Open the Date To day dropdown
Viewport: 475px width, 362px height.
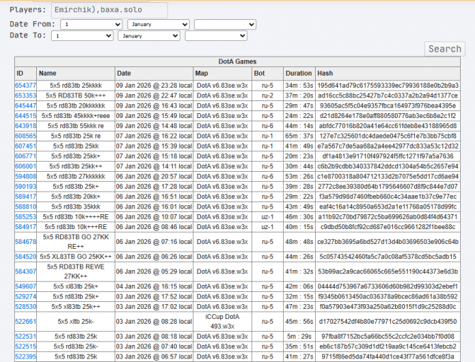[82, 36]
